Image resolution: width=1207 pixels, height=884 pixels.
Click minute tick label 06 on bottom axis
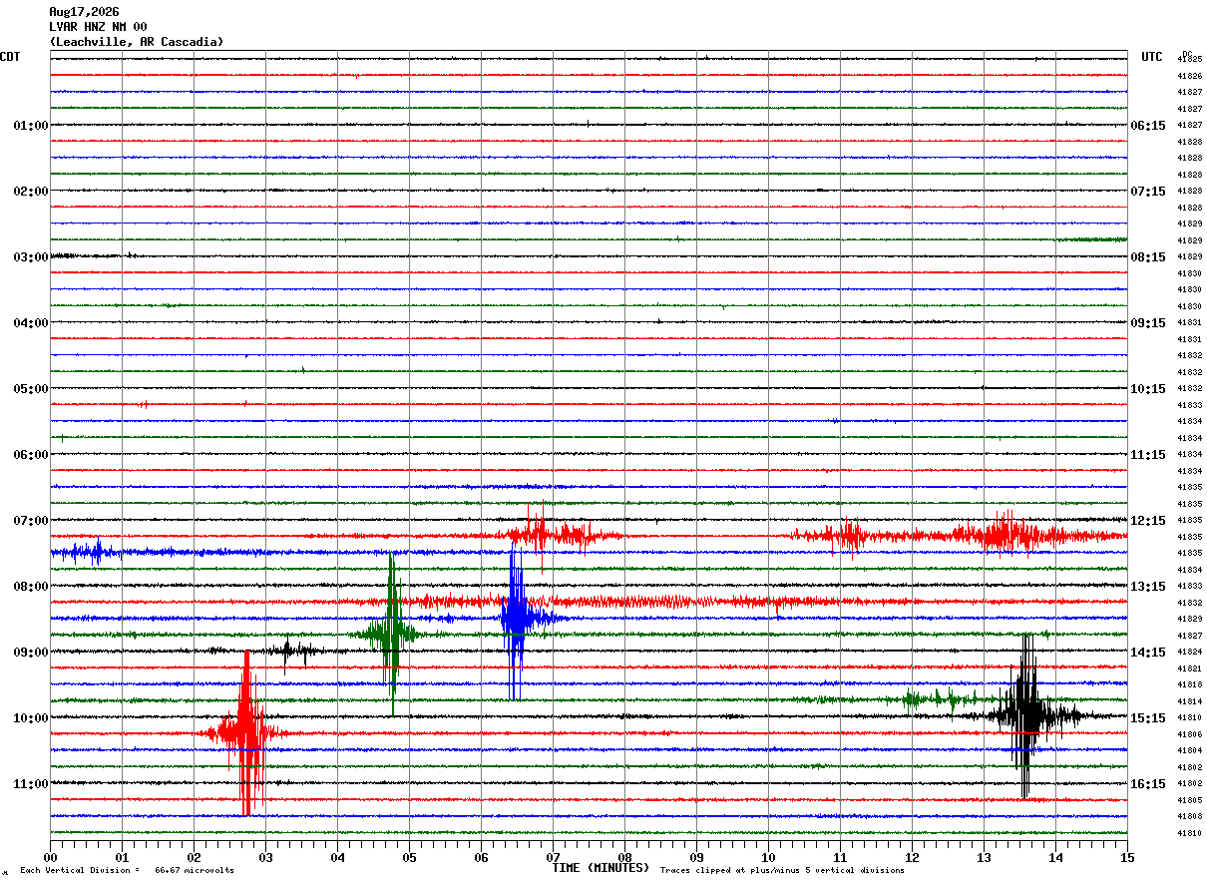click(x=481, y=858)
